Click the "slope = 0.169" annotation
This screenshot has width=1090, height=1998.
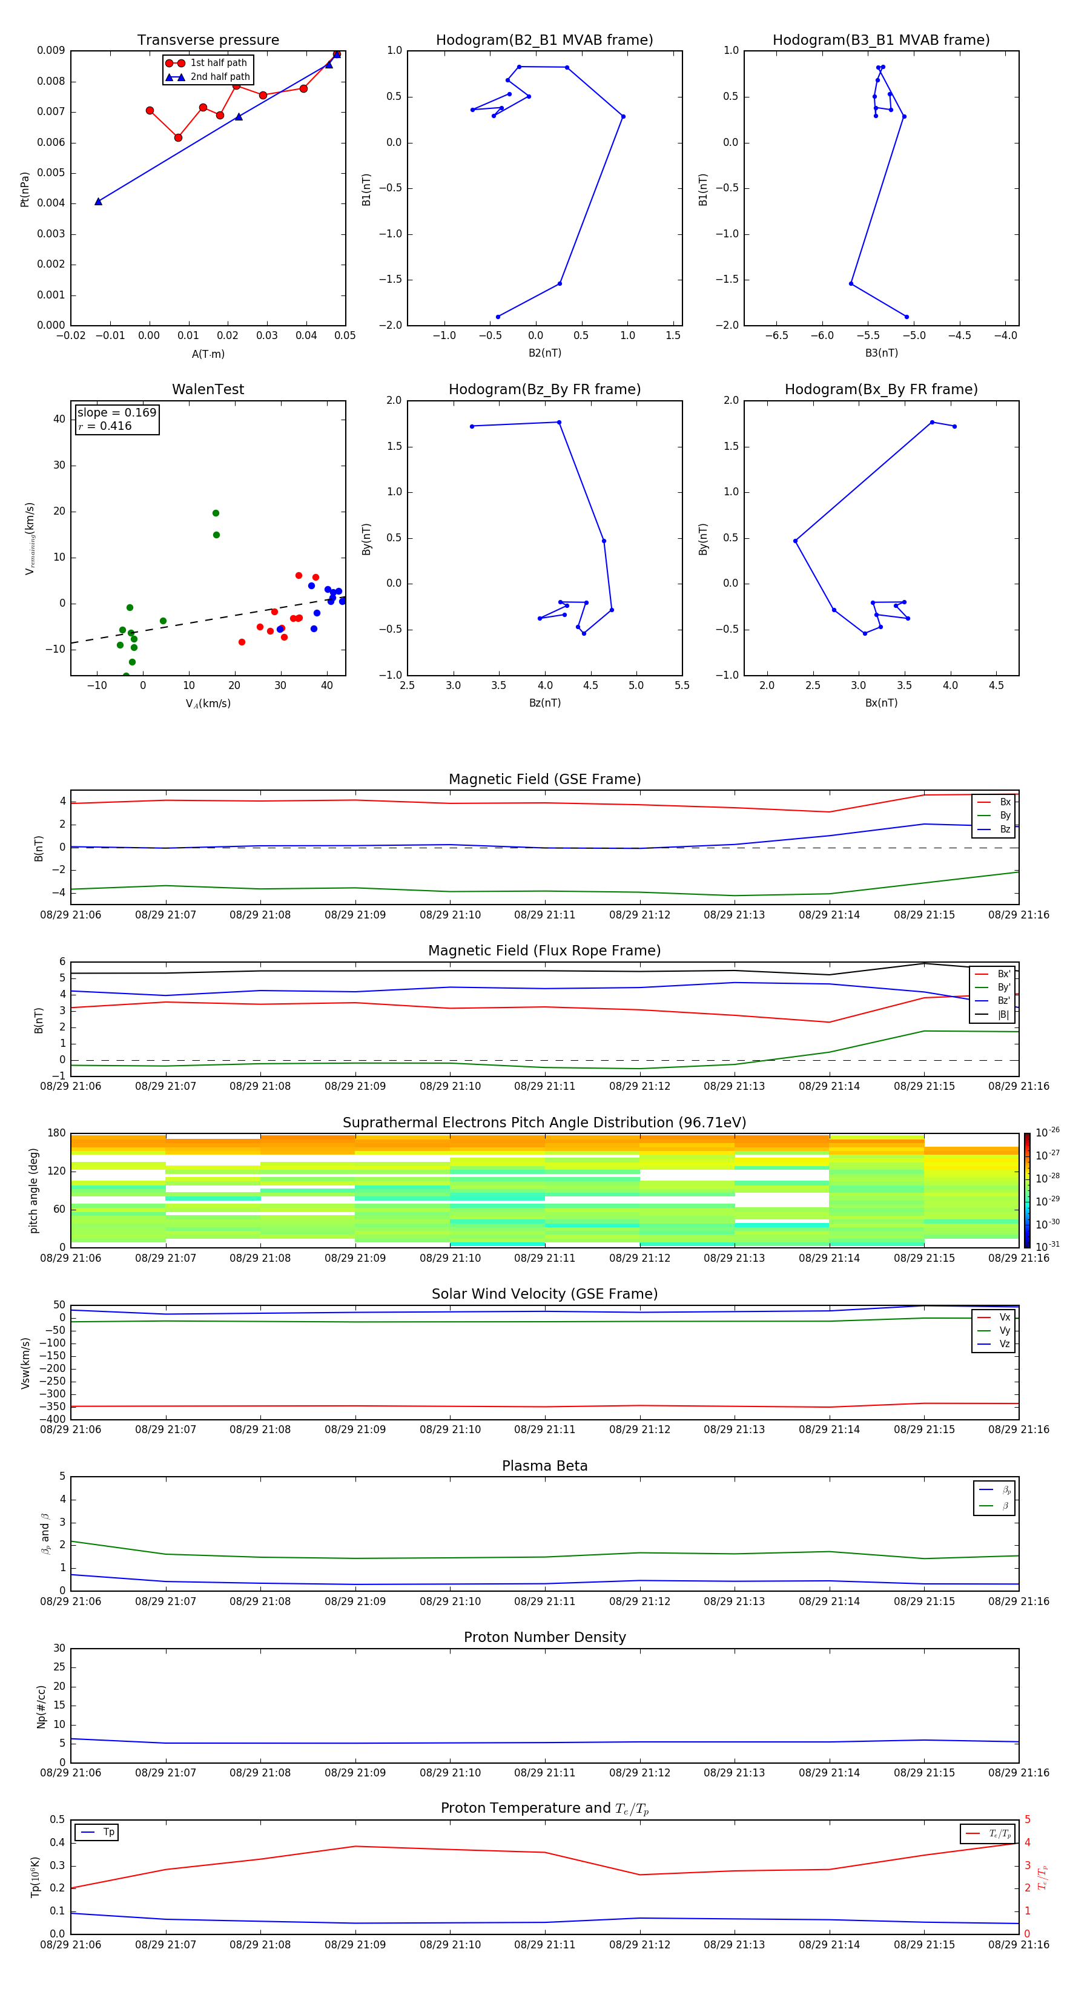coord(116,413)
